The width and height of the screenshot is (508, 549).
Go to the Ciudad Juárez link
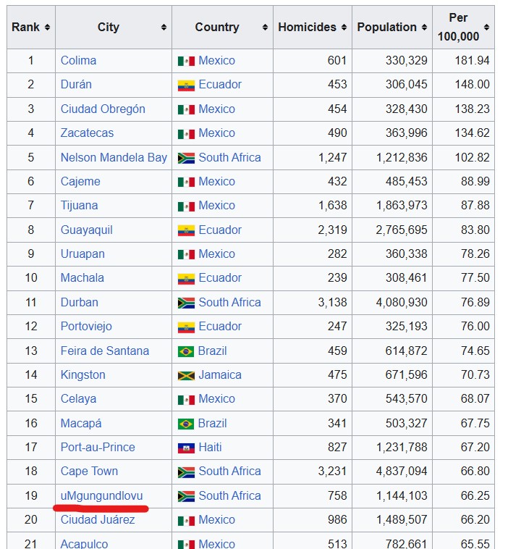click(x=98, y=520)
